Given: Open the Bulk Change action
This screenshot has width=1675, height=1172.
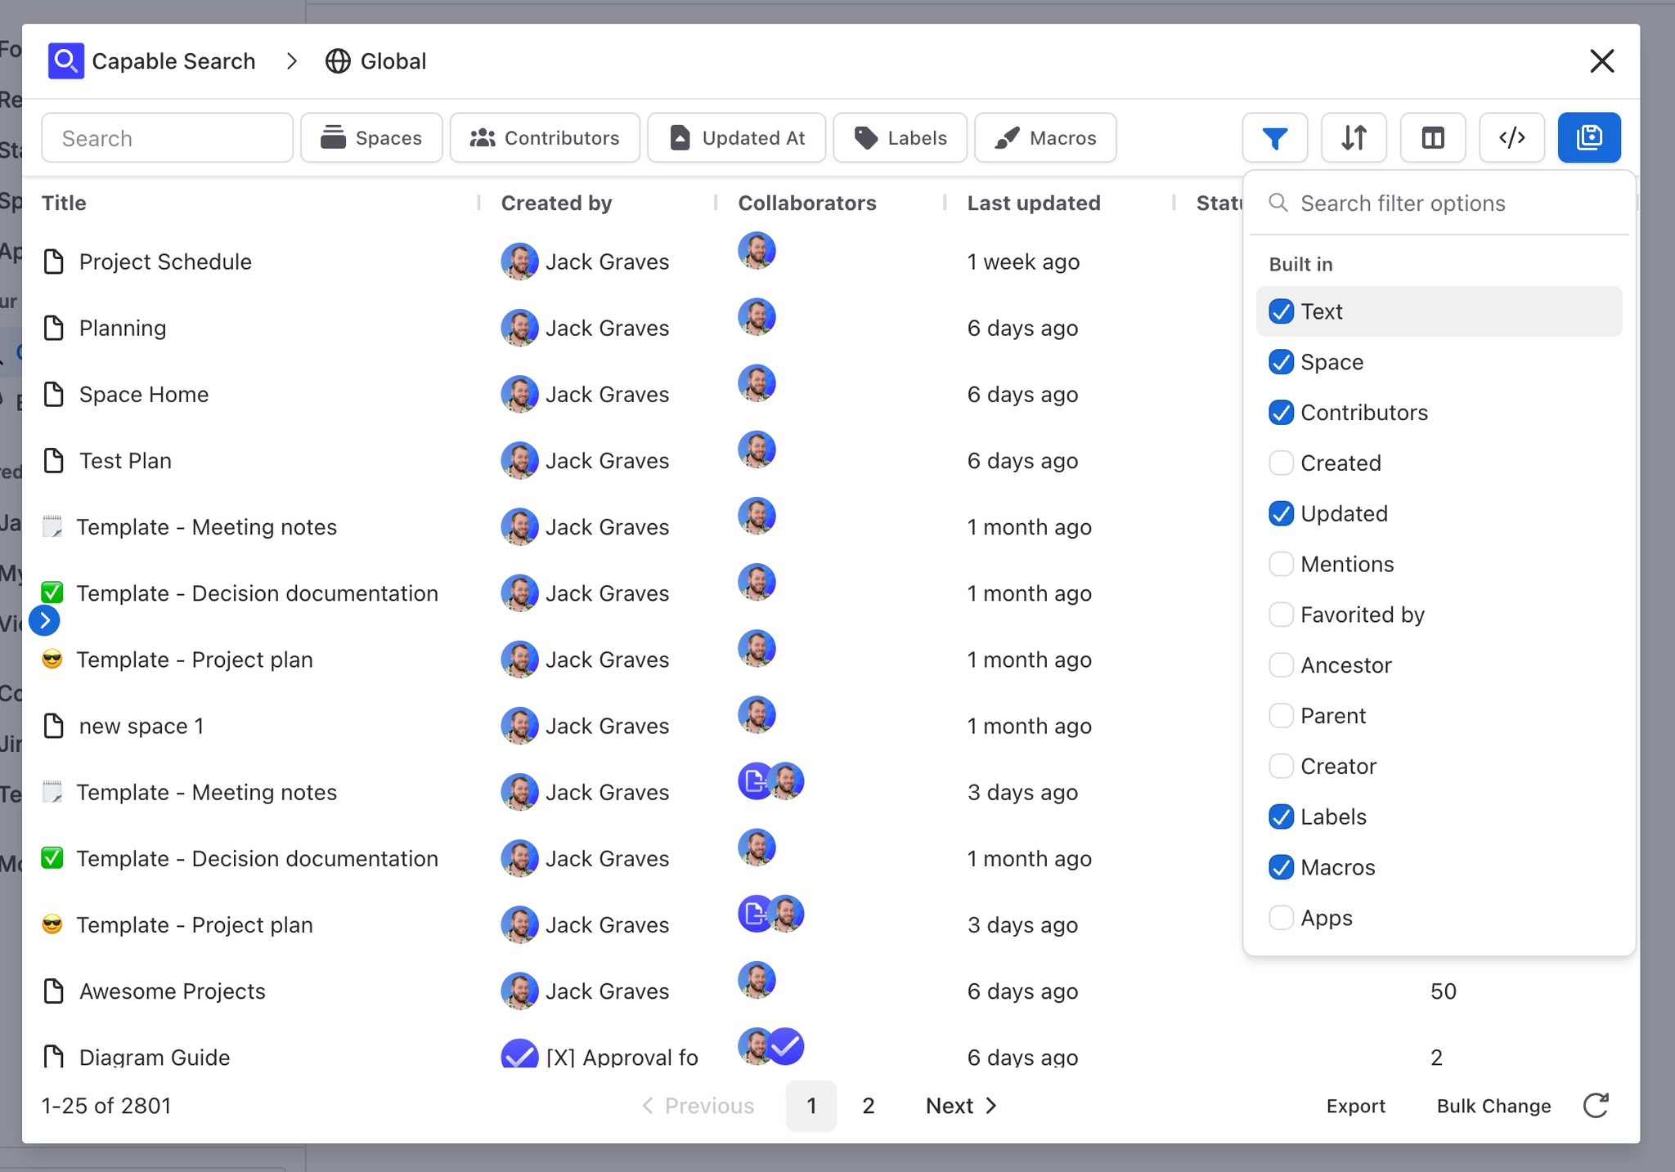Looking at the screenshot, I should 1493,1106.
